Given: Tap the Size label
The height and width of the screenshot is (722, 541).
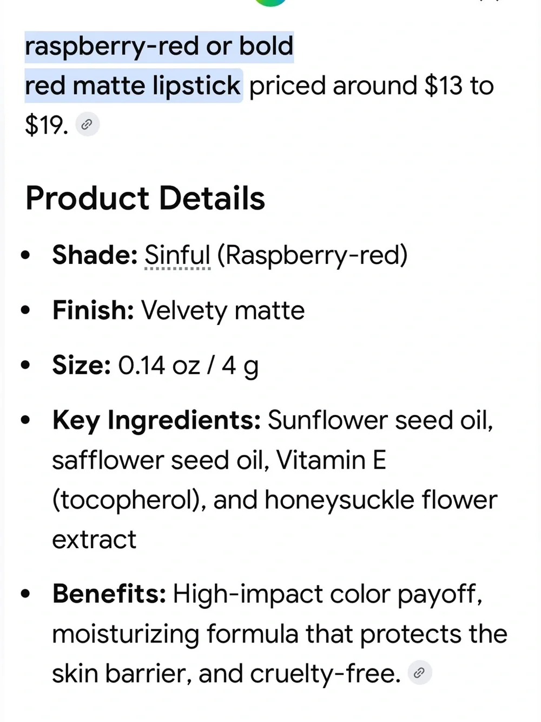Looking at the screenshot, I should pyautogui.click(x=82, y=365).
